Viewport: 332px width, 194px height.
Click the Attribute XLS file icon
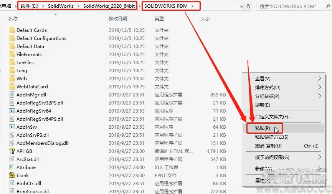12,167
